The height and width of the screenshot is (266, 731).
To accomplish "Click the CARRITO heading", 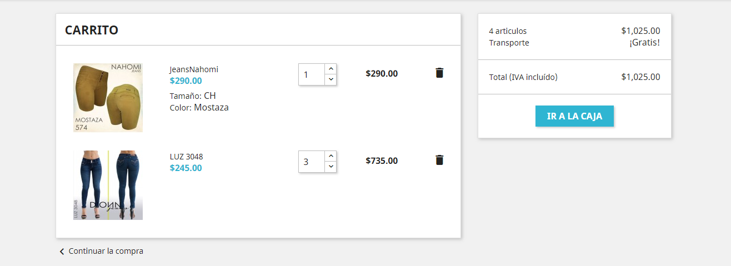I will (92, 30).
